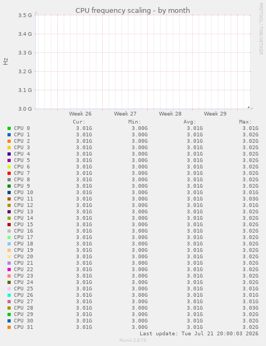
Task: Click the 3.4 G y-axis label
Action: pyautogui.click(x=25, y=34)
